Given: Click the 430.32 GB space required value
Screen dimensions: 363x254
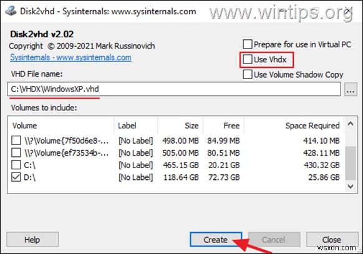Looking at the screenshot, I should tap(322, 165).
